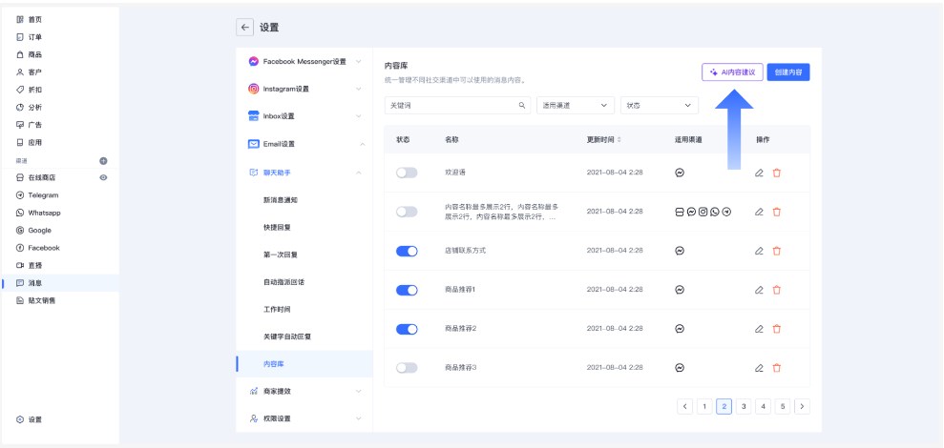
Task: Click the gear icon beside 设置 at sidebar bottom
Action: click(20, 419)
